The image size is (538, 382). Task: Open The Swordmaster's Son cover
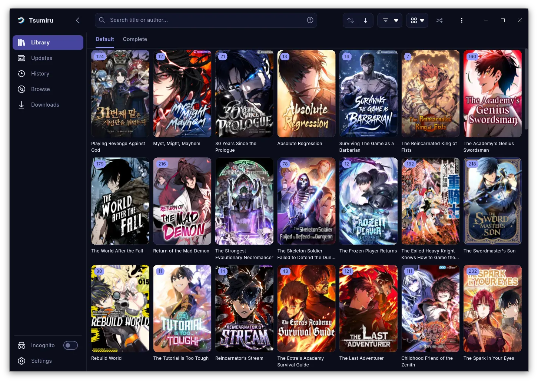click(x=492, y=201)
